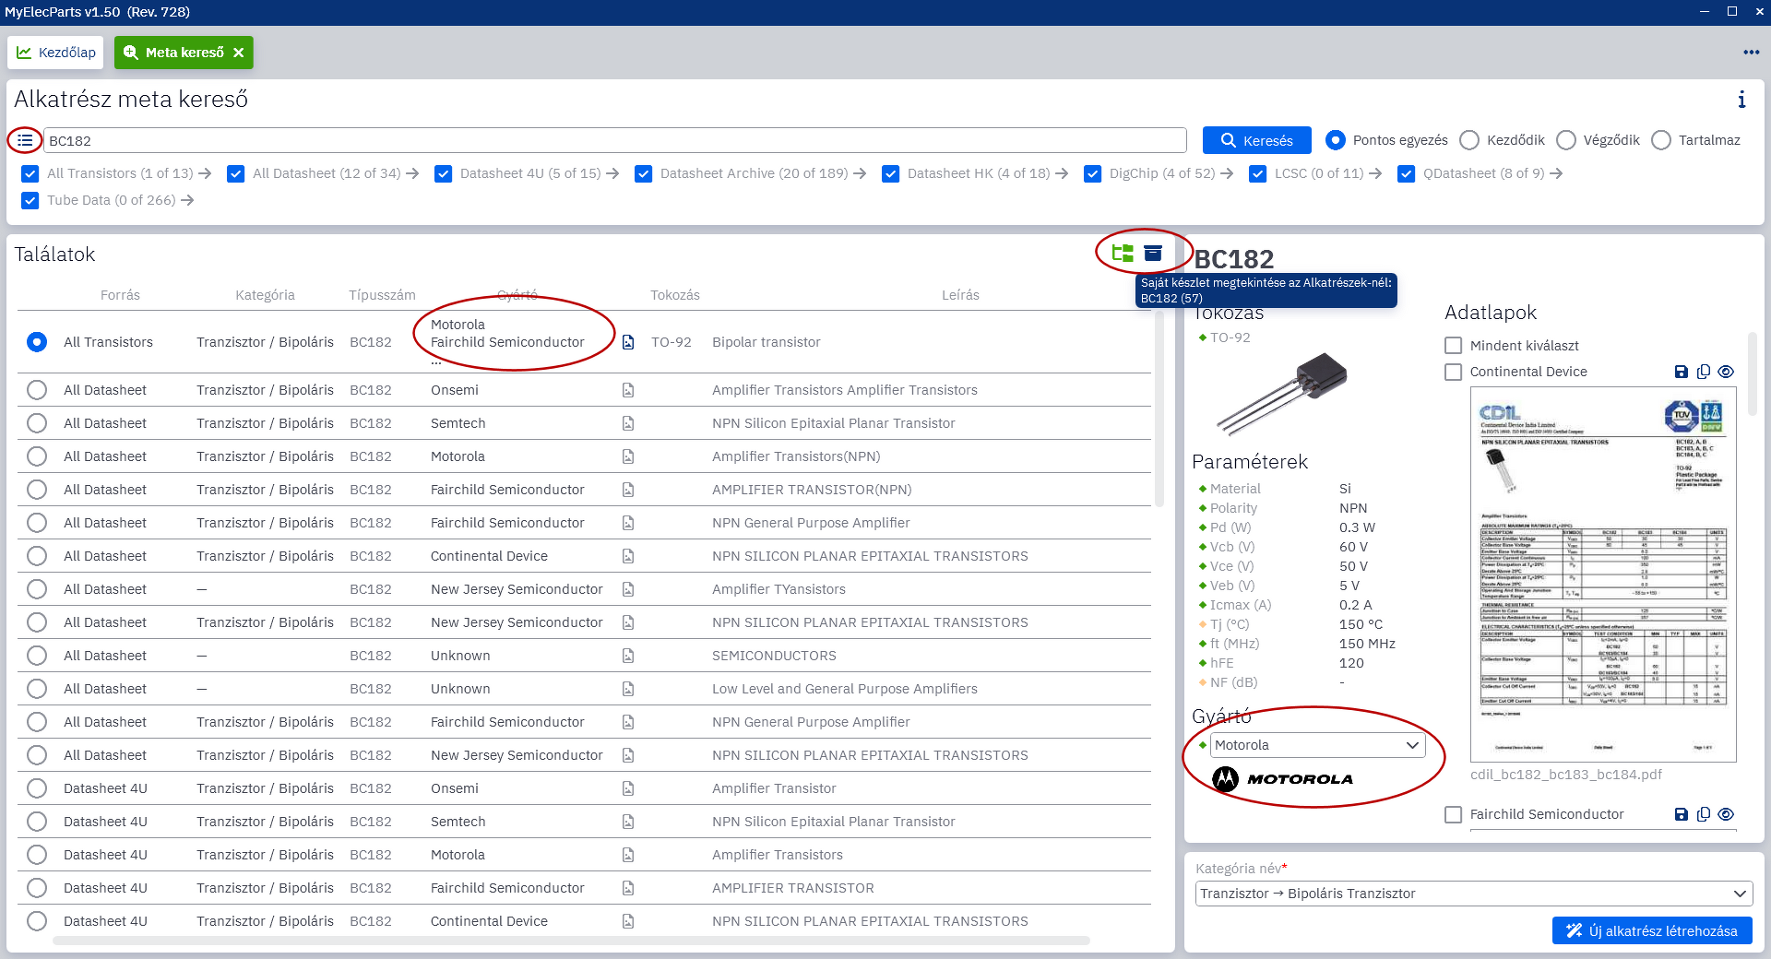Choose the Pontos egyezés match option

[x=1336, y=140]
